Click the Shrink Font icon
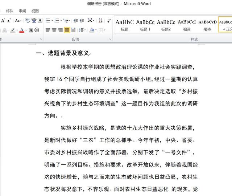This screenshot has height=196, width=232. tap(9, 21)
